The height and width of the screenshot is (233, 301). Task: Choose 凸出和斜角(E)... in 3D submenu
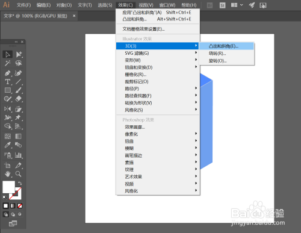coord(227,46)
